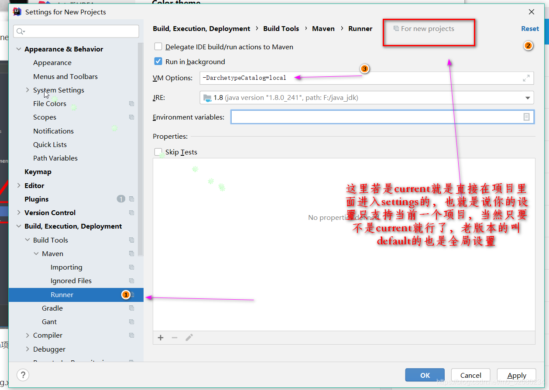
Task: Click the project-level icon beside Ignored Files
Action: (131, 281)
